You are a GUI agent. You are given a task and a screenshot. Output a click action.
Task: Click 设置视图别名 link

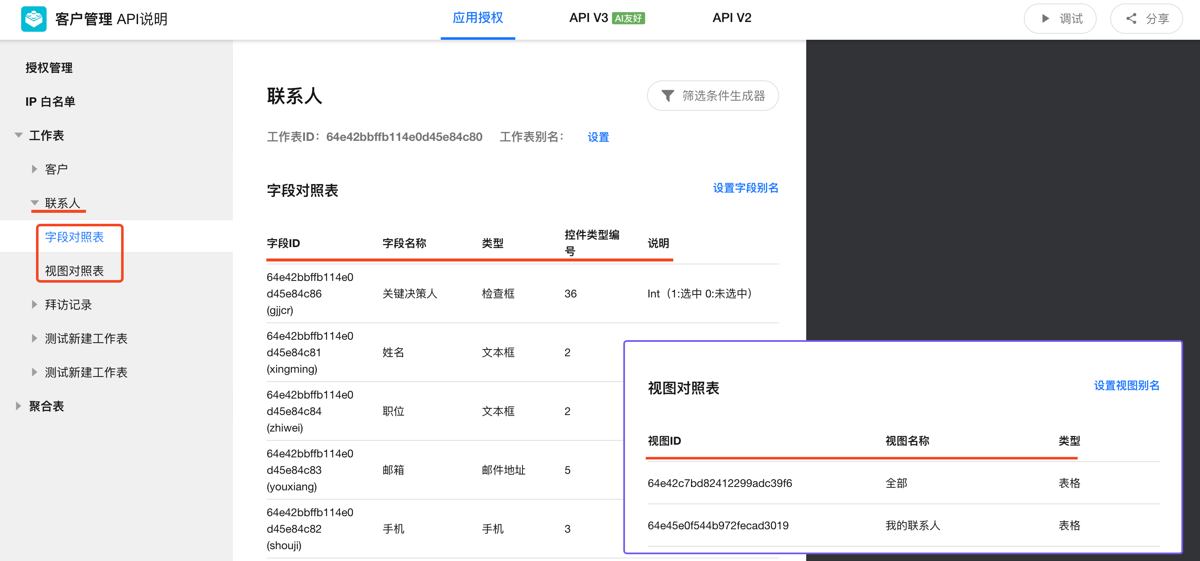pos(1126,385)
